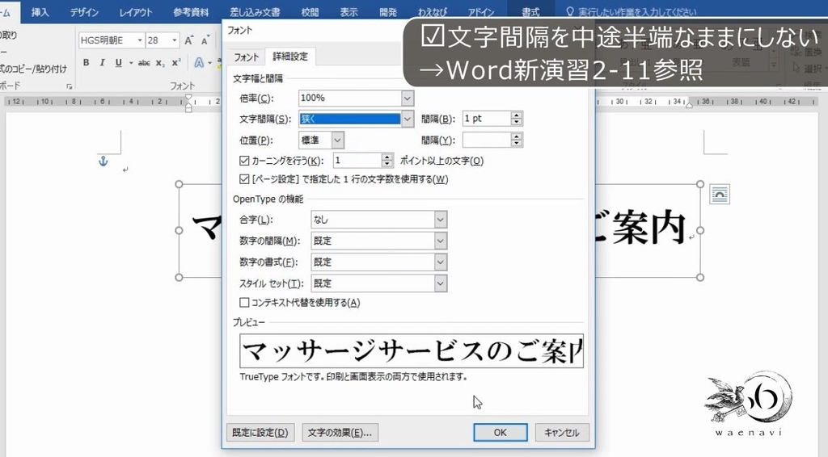The image size is (828, 457).
Task: Decrease spacing 間隔(B) value with down arrow
Action: 517,122
